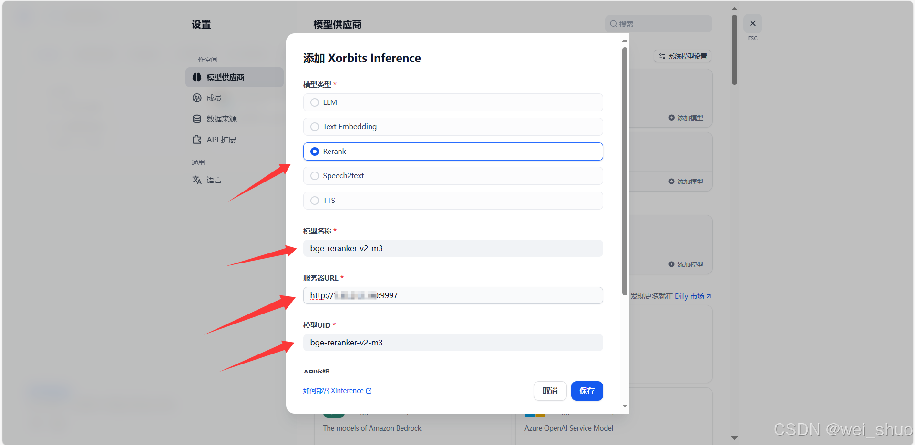Click the 取消 cancel button
Viewport: 915px width, 445px height.
550,391
